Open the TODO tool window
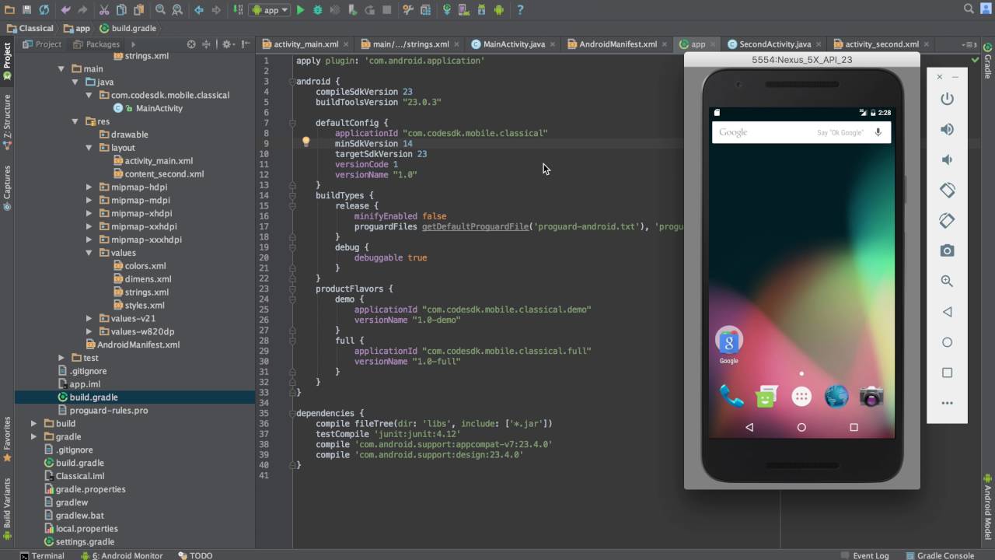This screenshot has width=995, height=560. coord(196,555)
